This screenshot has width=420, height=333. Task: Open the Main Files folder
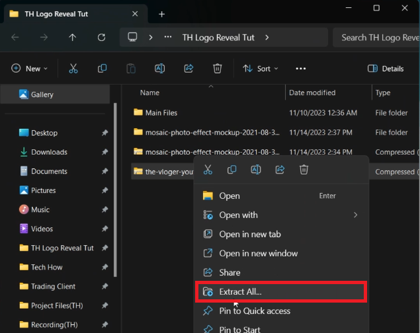pyautogui.click(x=161, y=113)
